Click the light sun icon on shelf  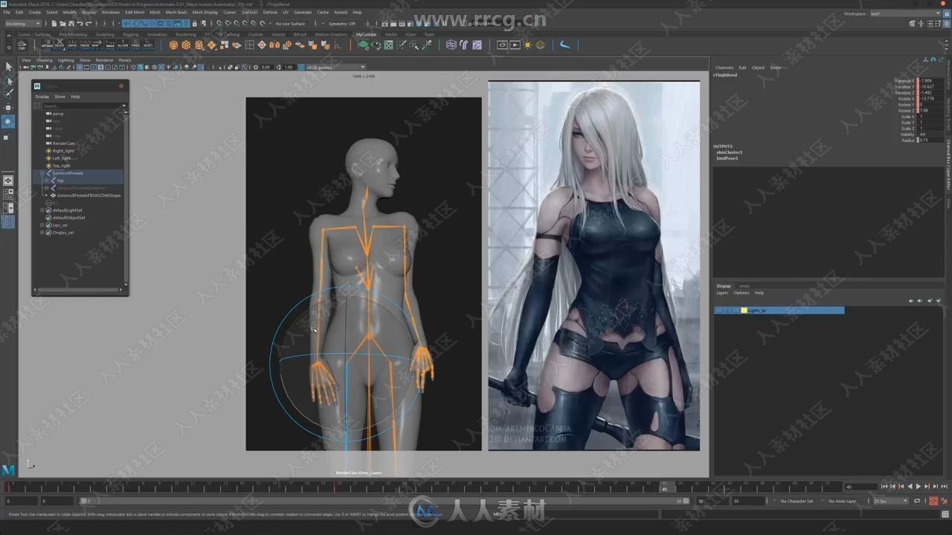(527, 45)
